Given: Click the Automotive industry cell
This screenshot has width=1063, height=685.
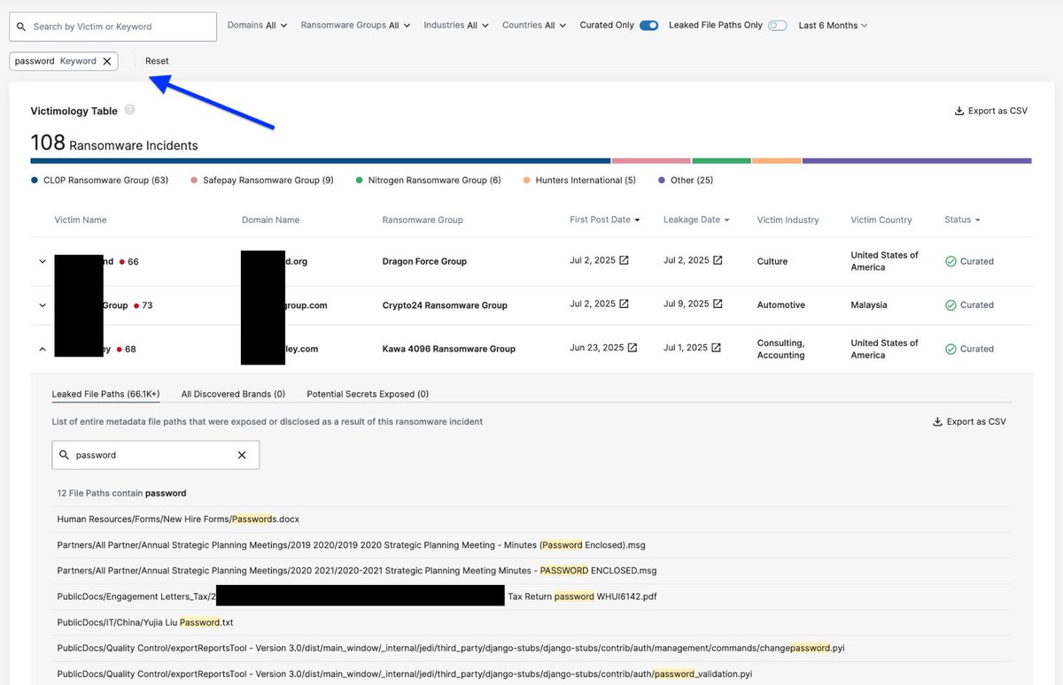Looking at the screenshot, I should point(781,304).
